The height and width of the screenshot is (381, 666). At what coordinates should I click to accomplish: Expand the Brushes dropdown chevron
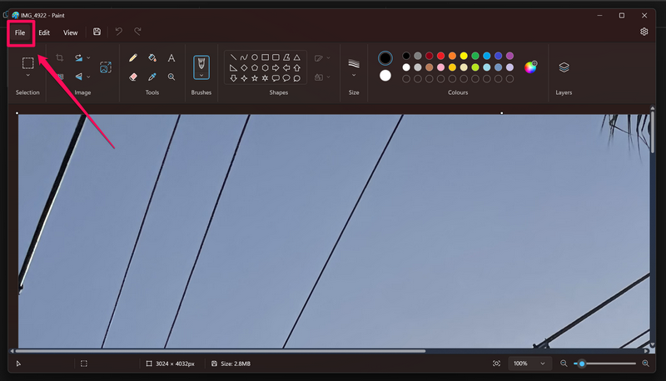tap(201, 76)
